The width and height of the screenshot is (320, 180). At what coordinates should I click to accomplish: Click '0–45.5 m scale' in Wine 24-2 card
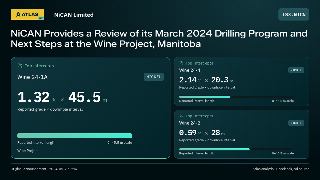283,153
